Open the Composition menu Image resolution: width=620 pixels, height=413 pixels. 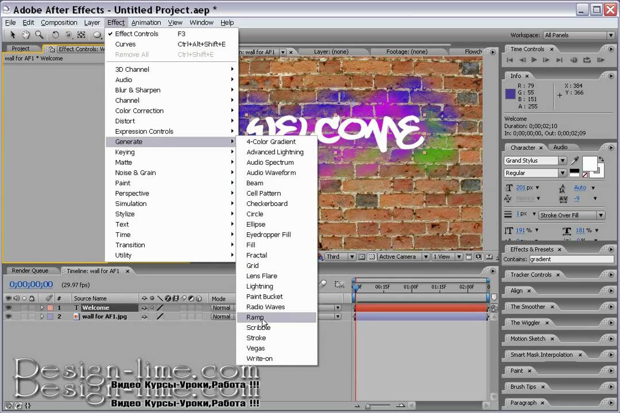(x=59, y=22)
